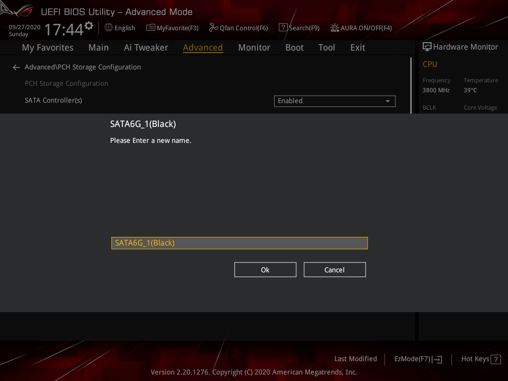Click the 09/27/2020 date text

25,27
